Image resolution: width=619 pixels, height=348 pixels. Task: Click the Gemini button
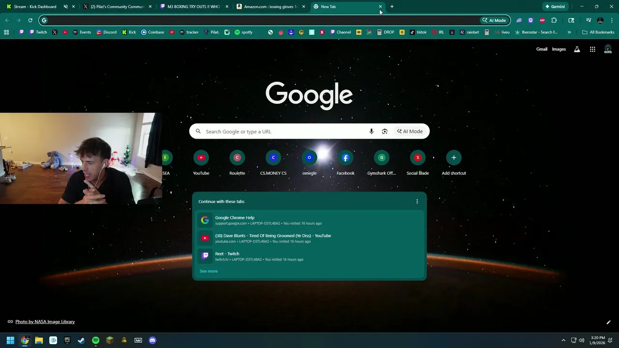[555, 7]
